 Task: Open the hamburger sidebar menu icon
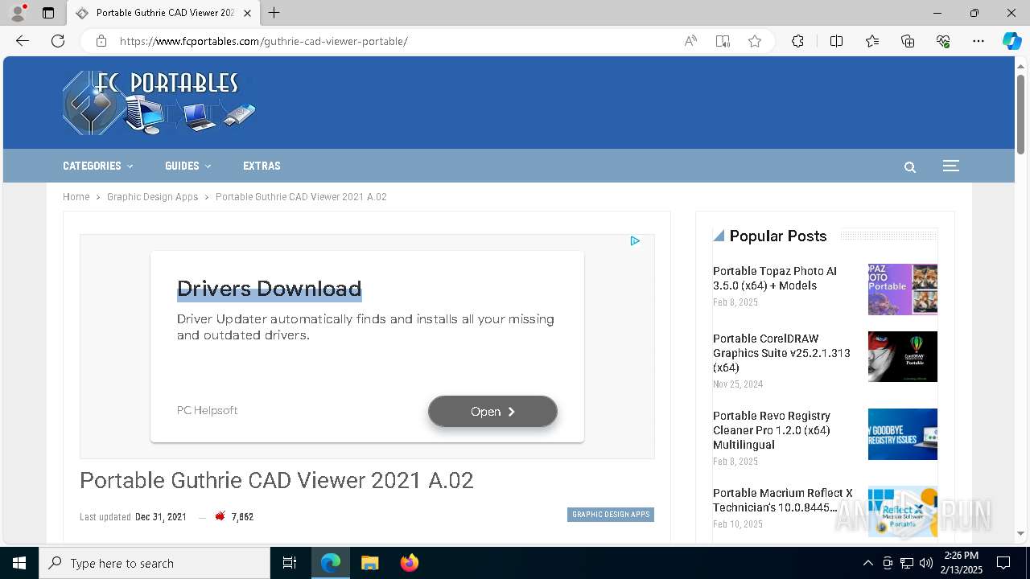[951, 166]
